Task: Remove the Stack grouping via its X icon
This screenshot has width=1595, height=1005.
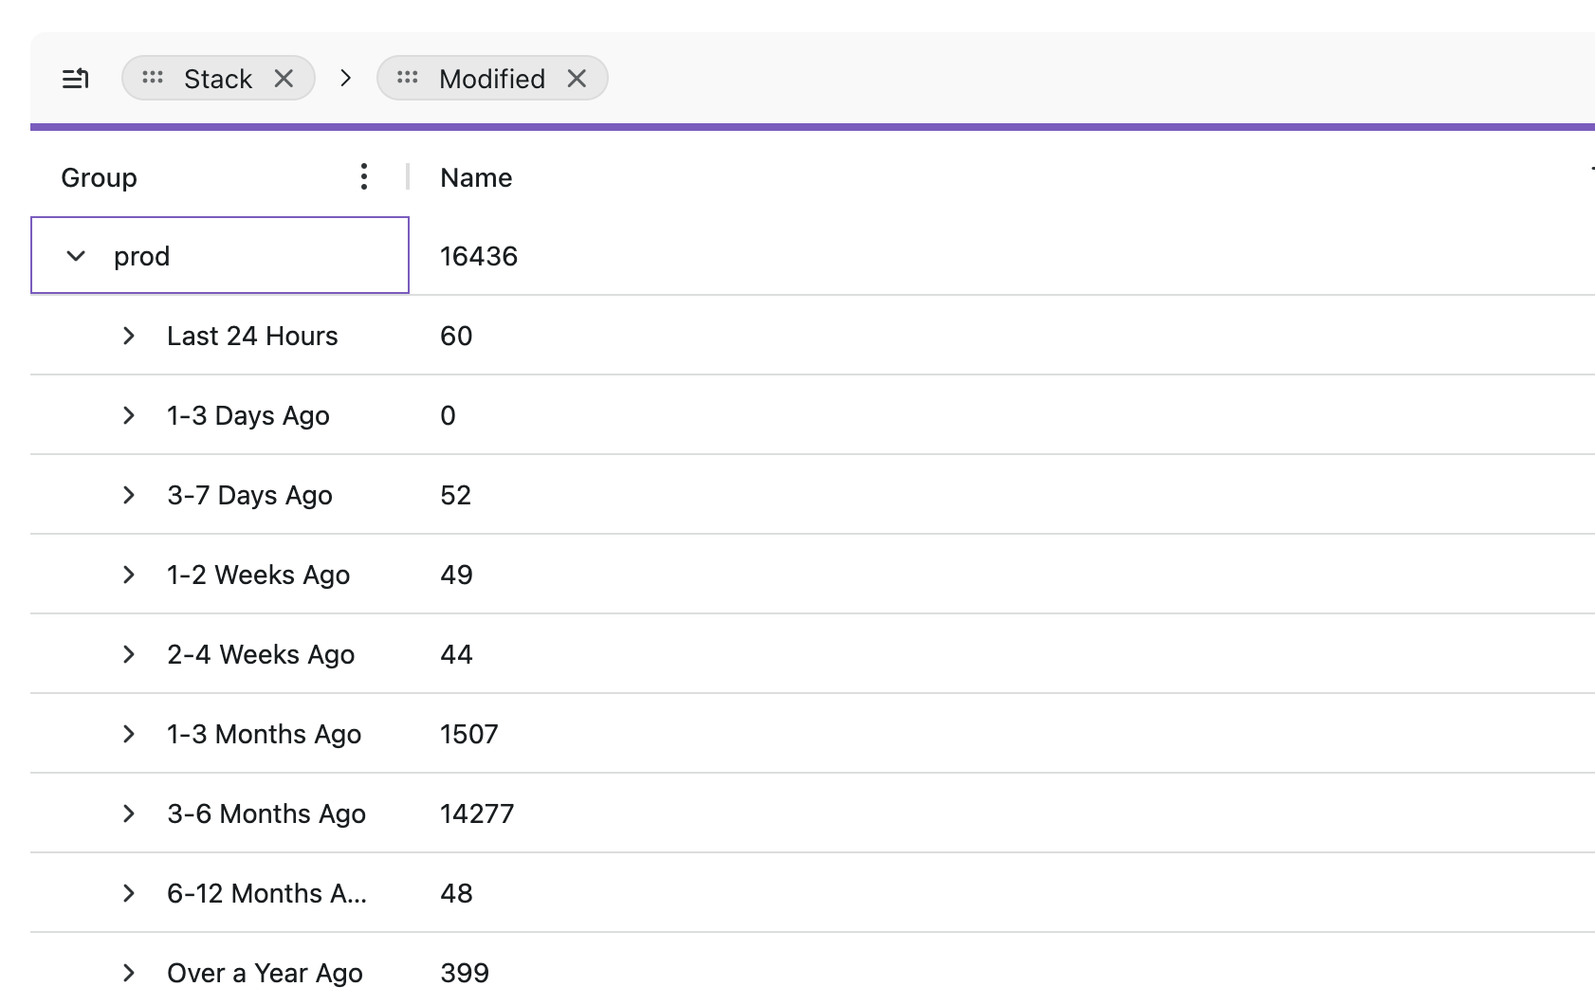Action: pyautogui.click(x=284, y=79)
